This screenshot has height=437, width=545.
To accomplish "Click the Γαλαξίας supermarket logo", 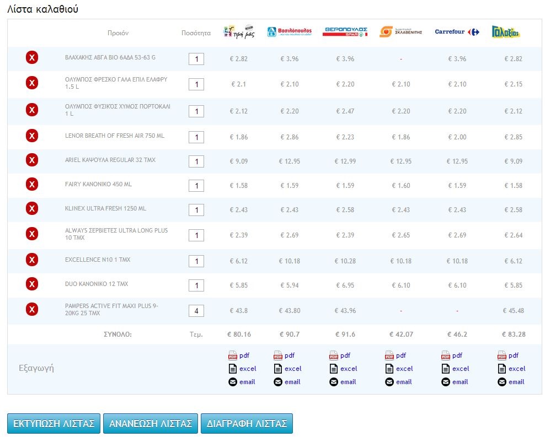I will 505,32.
